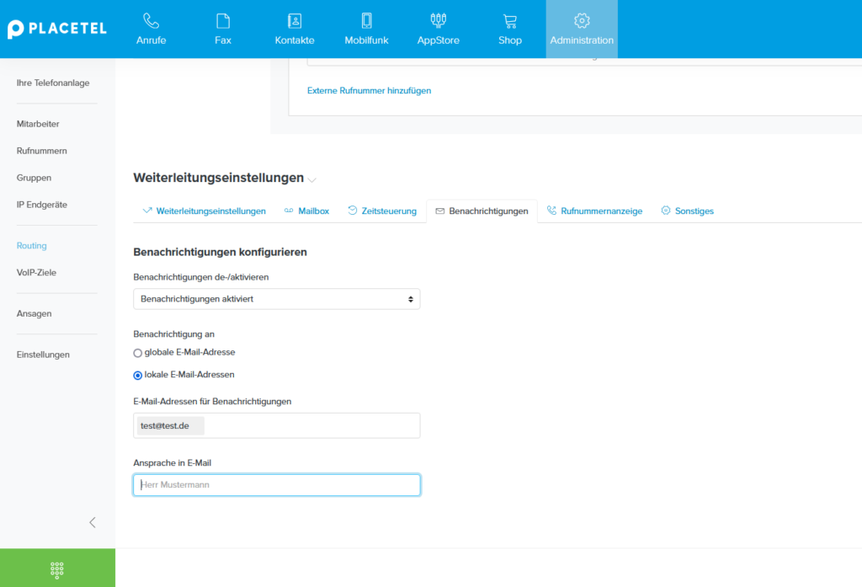Switch to Weiterleitungseinstellungen tab label
862x587 pixels.
pos(211,211)
